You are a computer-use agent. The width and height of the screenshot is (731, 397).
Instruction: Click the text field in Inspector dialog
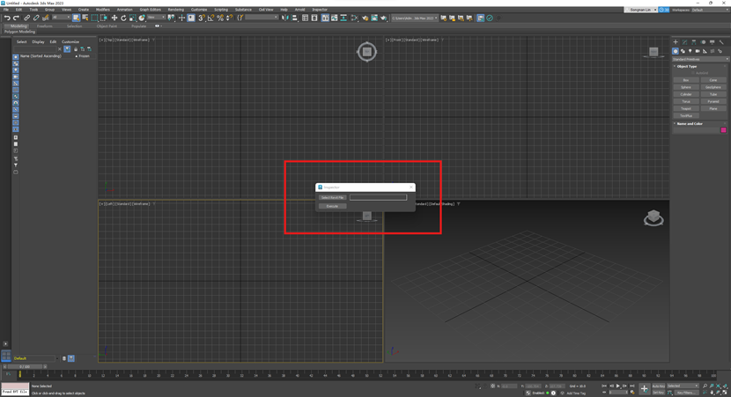point(378,197)
